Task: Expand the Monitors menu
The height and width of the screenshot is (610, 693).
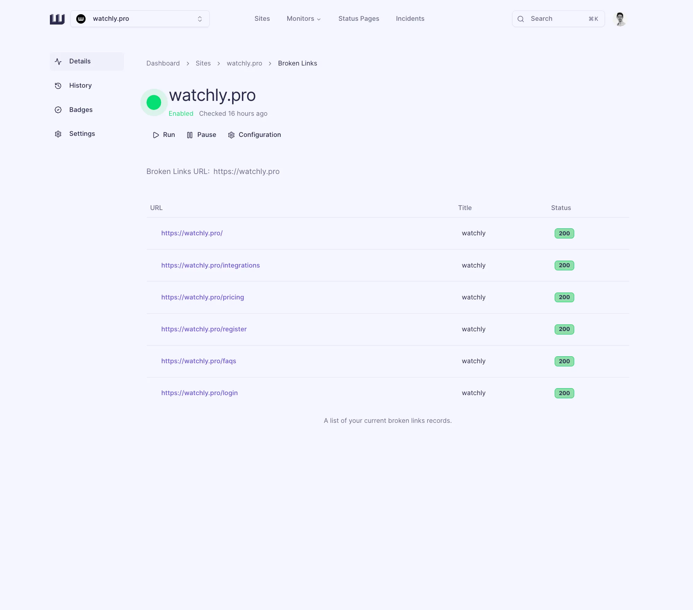Action: pyautogui.click(x=304, y=19)
